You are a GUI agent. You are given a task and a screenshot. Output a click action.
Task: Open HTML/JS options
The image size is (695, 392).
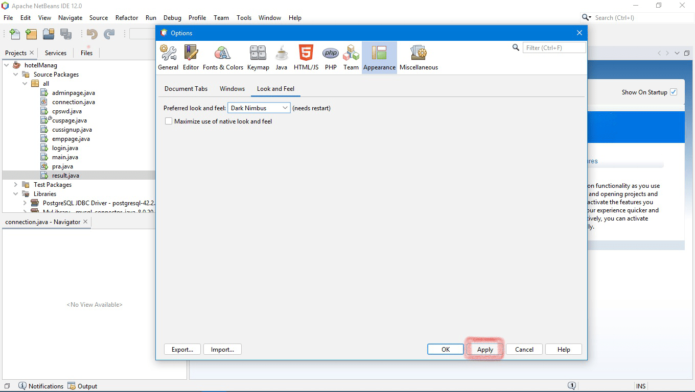tap(306, 56)
